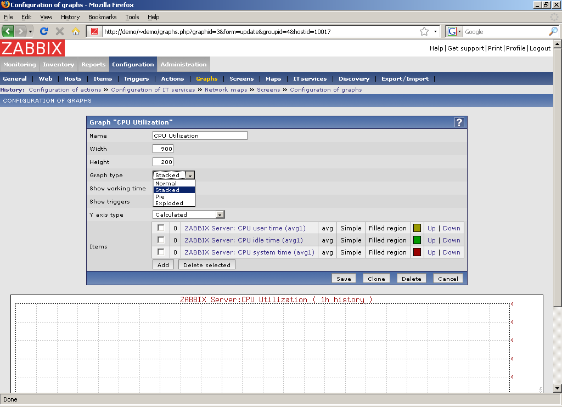562x407 pixels.
Task: Expand the Graph type dropdown
Action: 190,175
